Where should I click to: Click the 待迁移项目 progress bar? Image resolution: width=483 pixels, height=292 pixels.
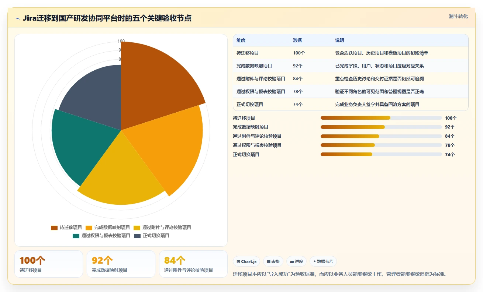[x=381, y=118]
